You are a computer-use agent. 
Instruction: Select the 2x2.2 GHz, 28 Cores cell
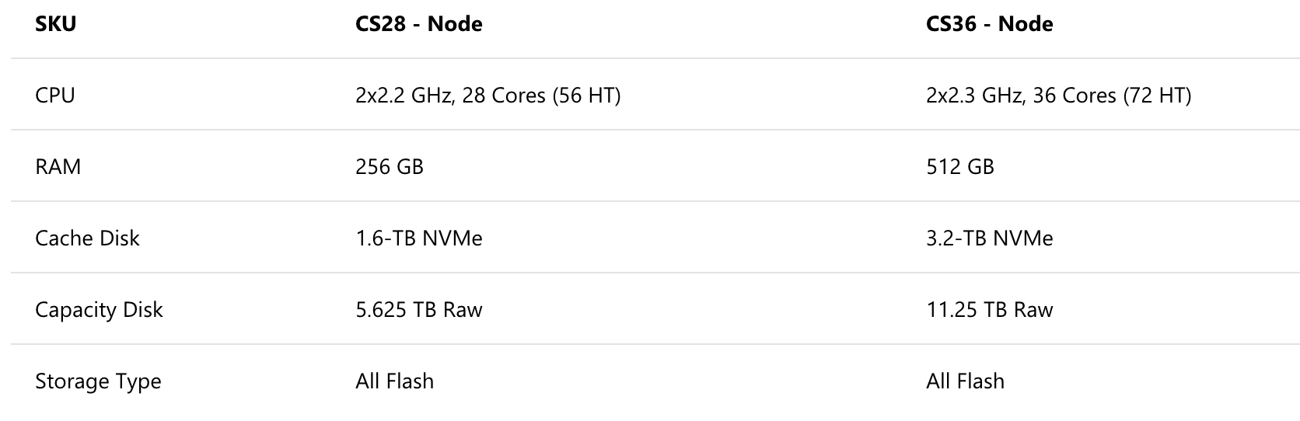[x=488, y=96]
